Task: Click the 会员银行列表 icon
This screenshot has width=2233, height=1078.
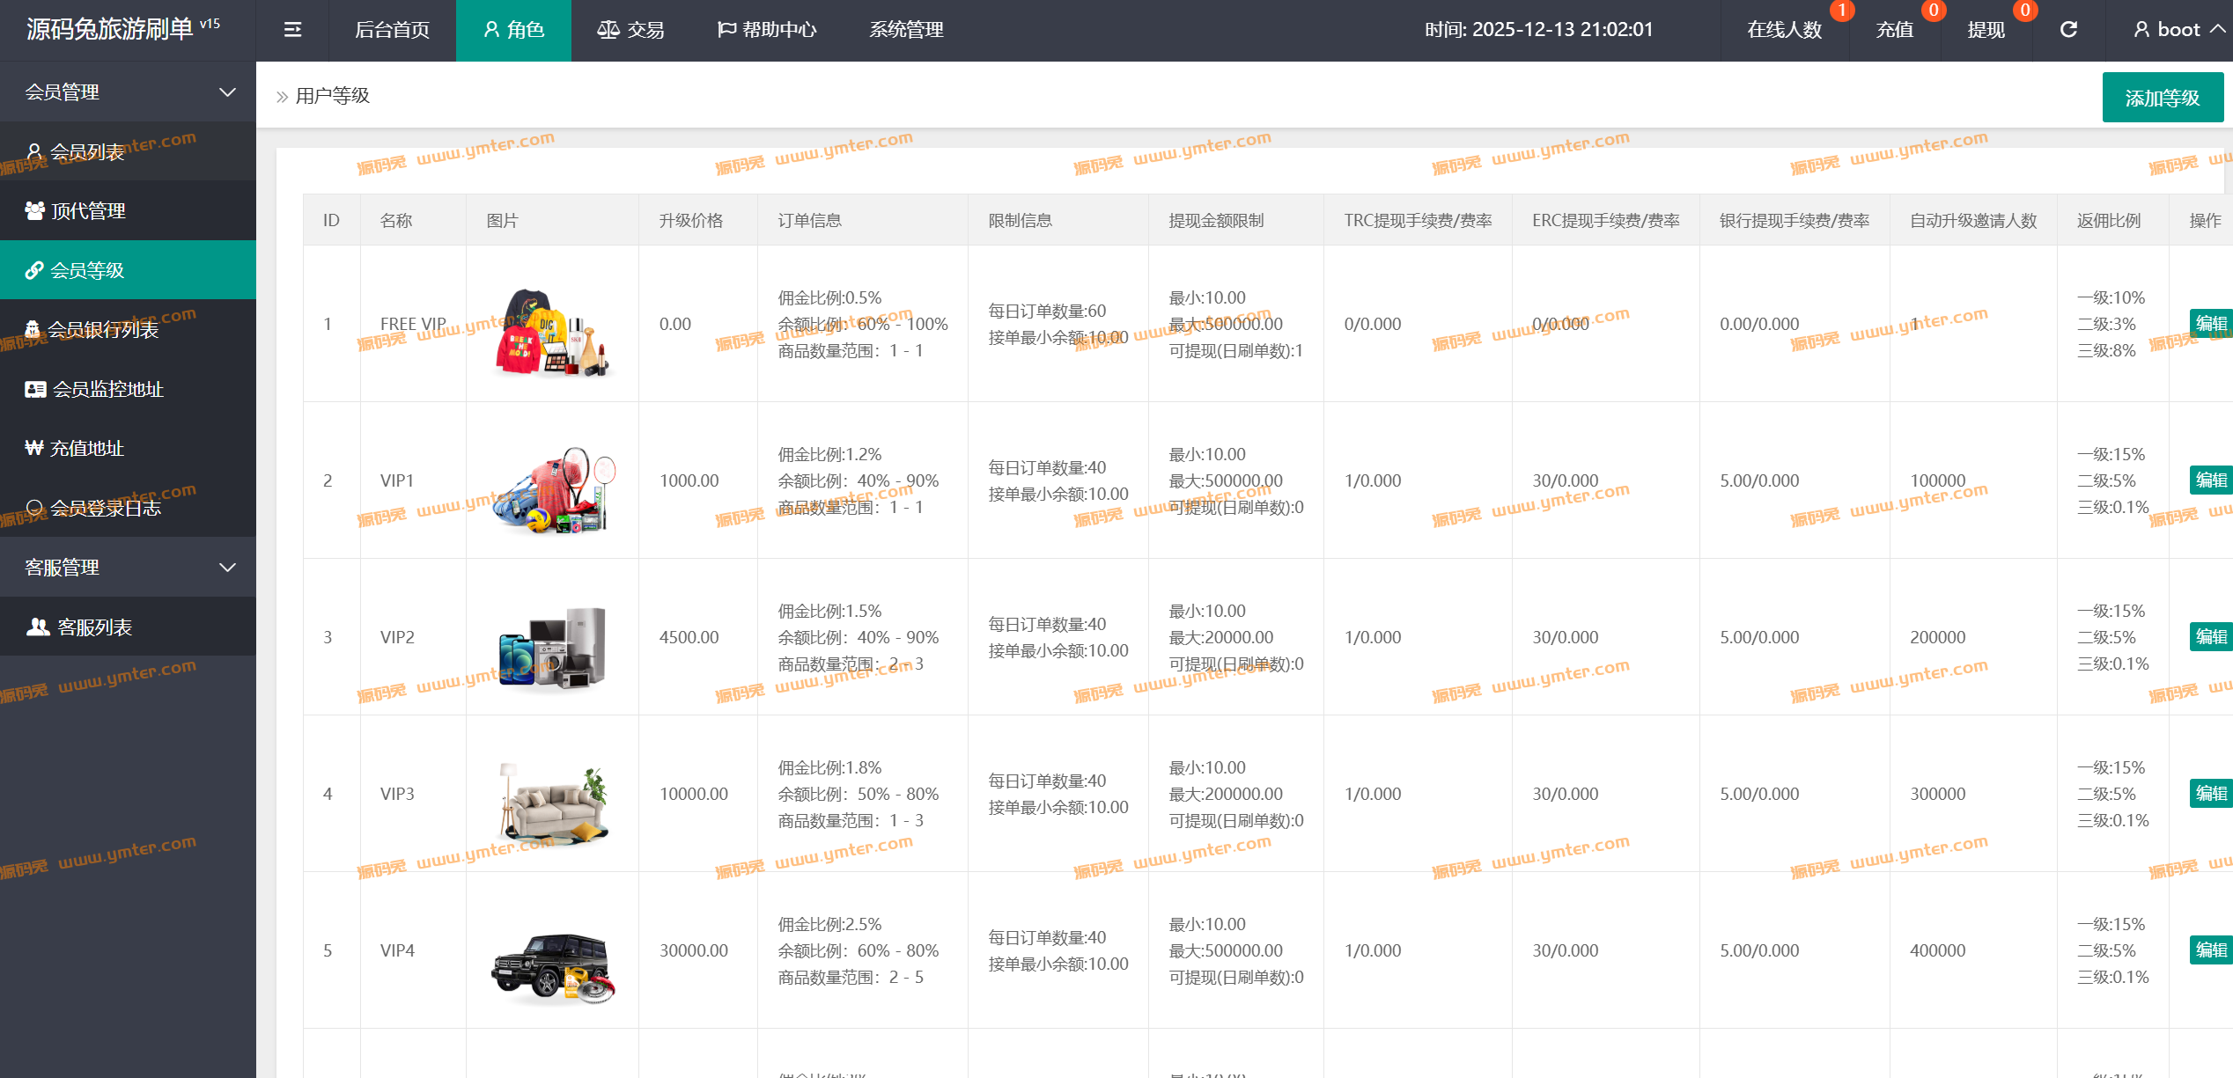Action: tap(33, 329)
